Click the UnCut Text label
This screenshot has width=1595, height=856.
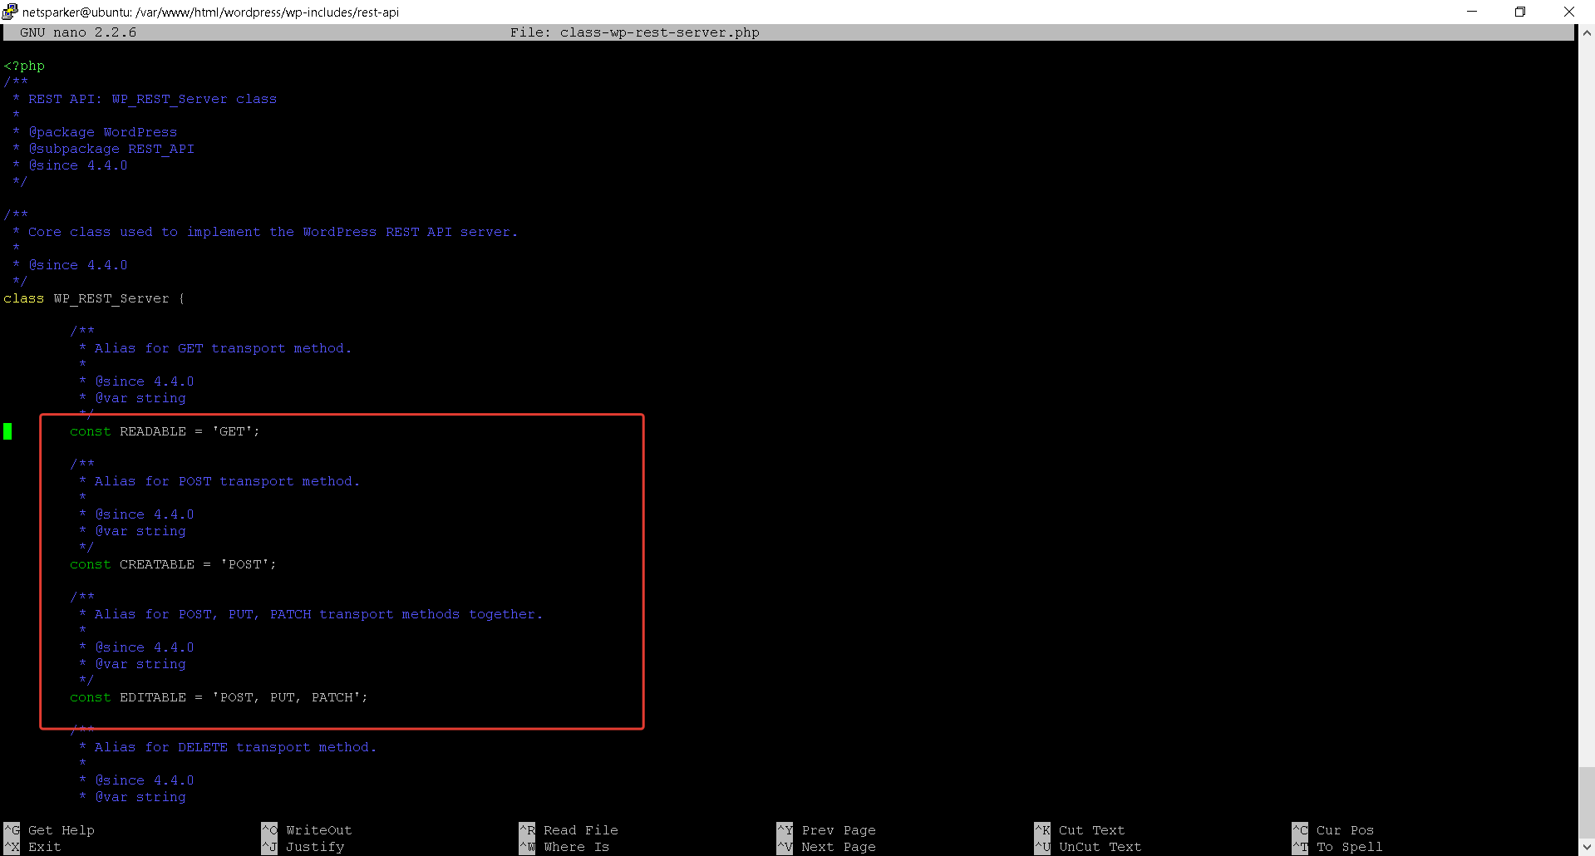point(1100,847)
